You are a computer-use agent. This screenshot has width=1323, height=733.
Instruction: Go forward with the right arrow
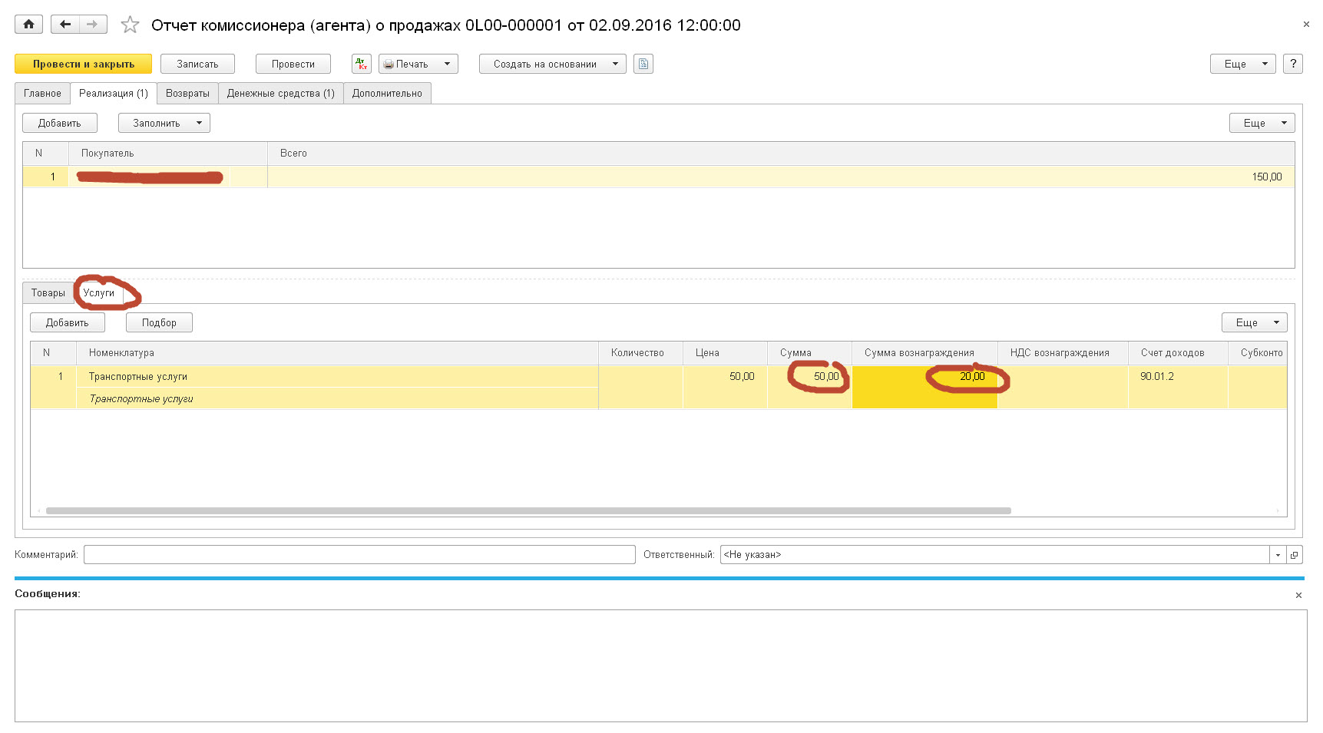[93, 25]
